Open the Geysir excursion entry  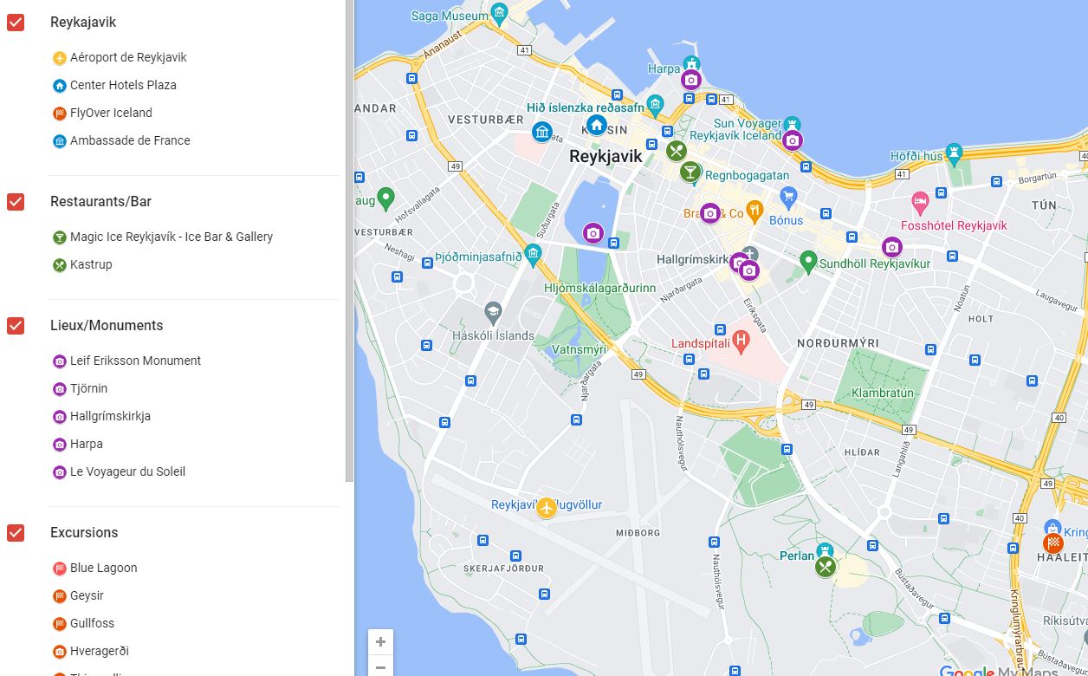pyautogui.click(x=87, y=596)
